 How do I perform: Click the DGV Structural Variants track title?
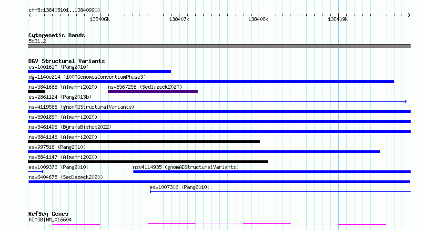click(x=67, y=61)
